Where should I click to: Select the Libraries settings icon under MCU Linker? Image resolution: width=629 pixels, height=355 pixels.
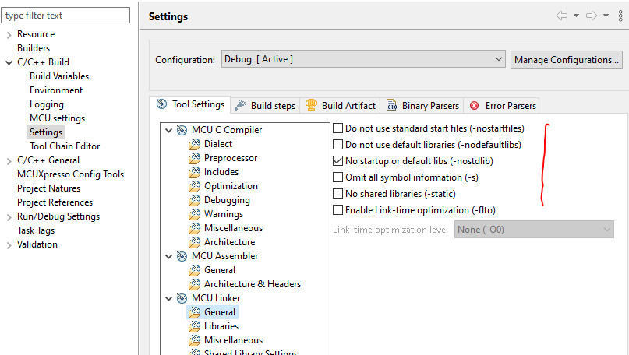(194, 326)
